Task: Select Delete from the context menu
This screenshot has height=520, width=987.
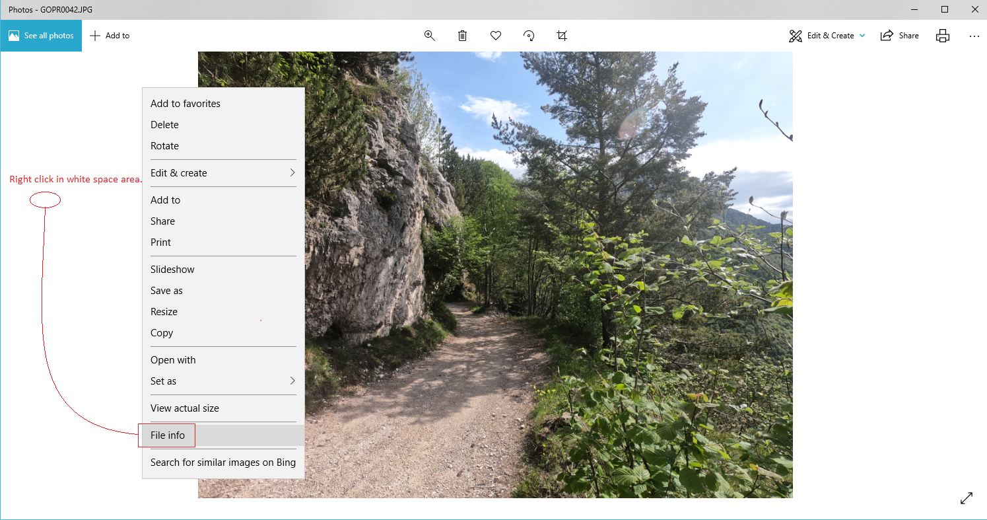Action: point(223,125)
